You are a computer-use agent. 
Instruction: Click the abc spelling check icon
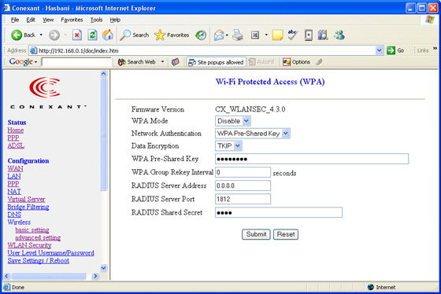click(x=293, y=35)
